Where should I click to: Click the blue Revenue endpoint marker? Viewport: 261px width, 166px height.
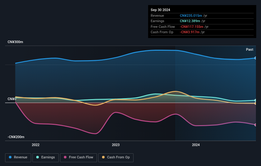tap(256, 58)
